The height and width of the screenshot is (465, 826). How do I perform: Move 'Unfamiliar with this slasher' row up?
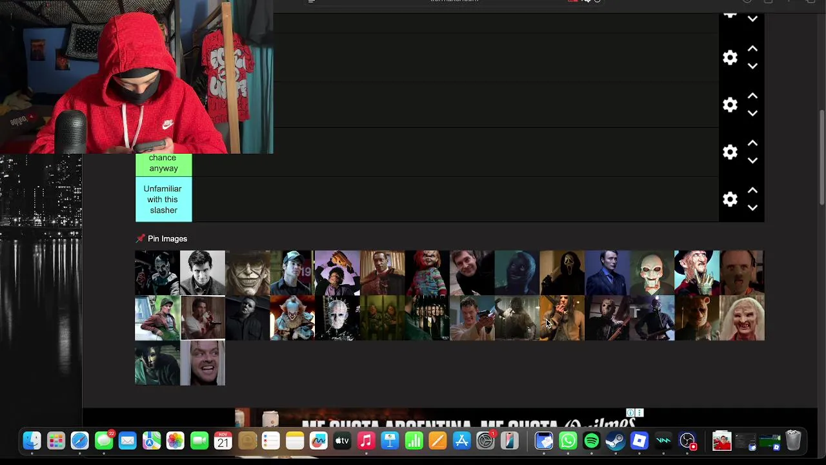752,191
